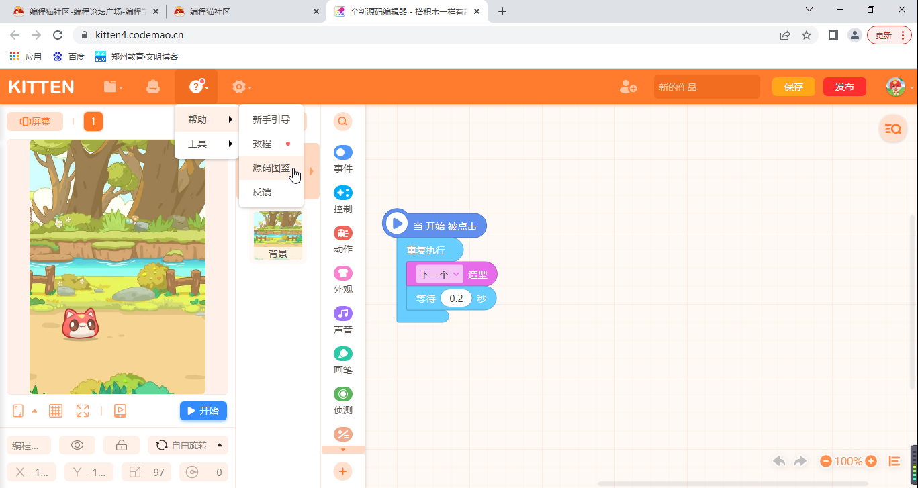
Task: Click the project name input field
Action: (707, 87)
